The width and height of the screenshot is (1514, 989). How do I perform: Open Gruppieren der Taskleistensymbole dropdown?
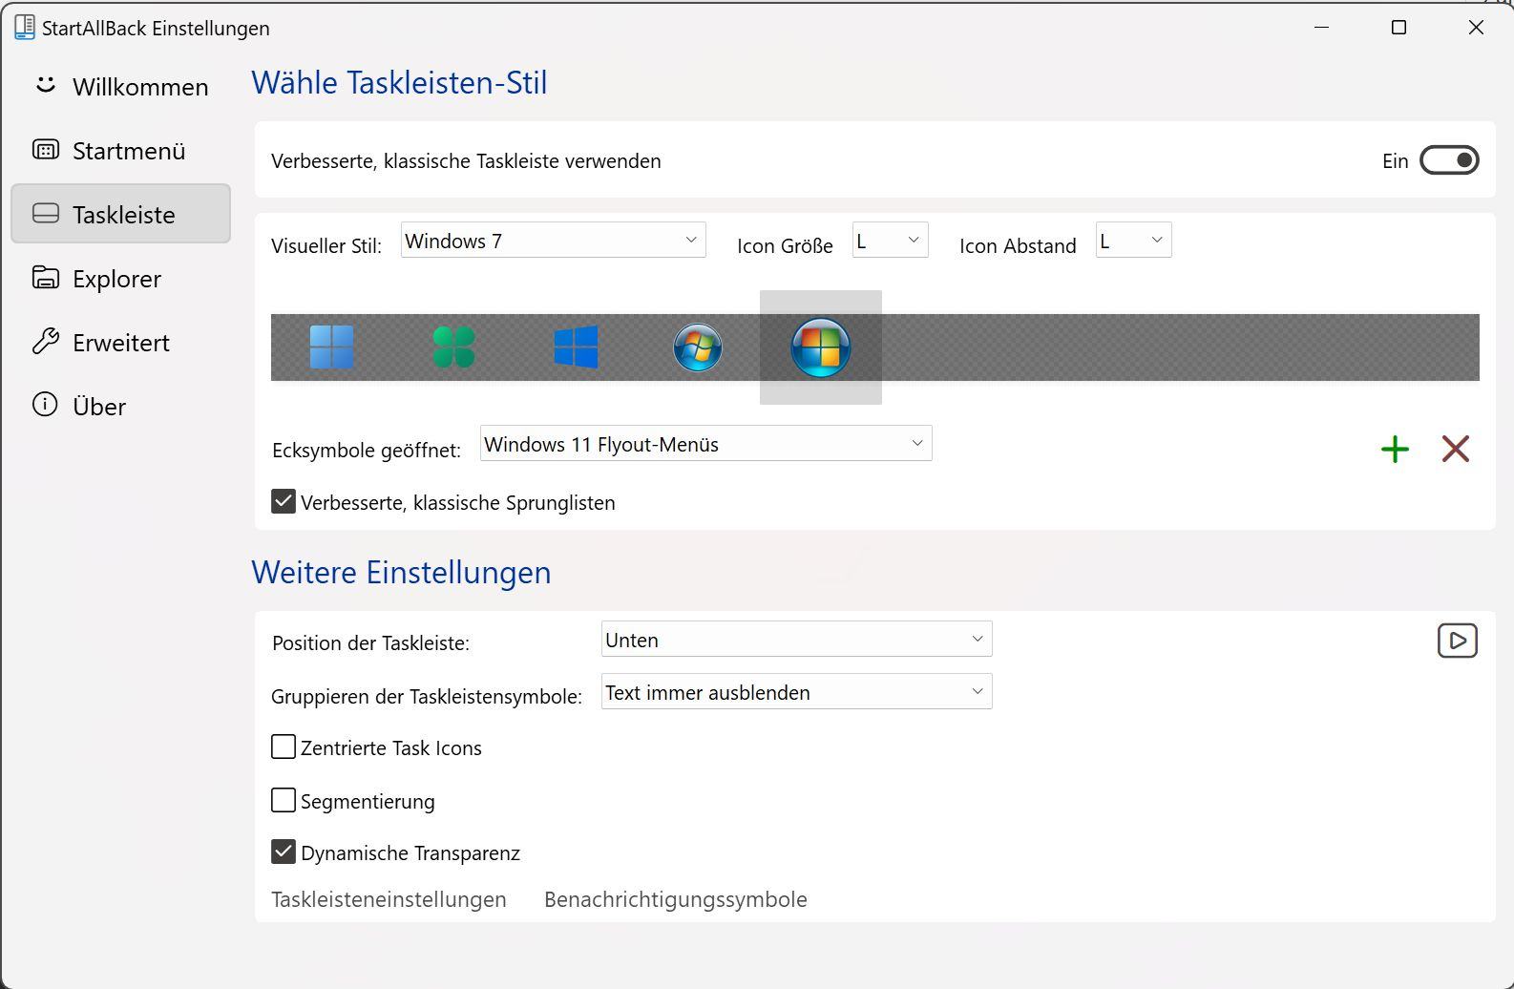(x=796, y=692)
